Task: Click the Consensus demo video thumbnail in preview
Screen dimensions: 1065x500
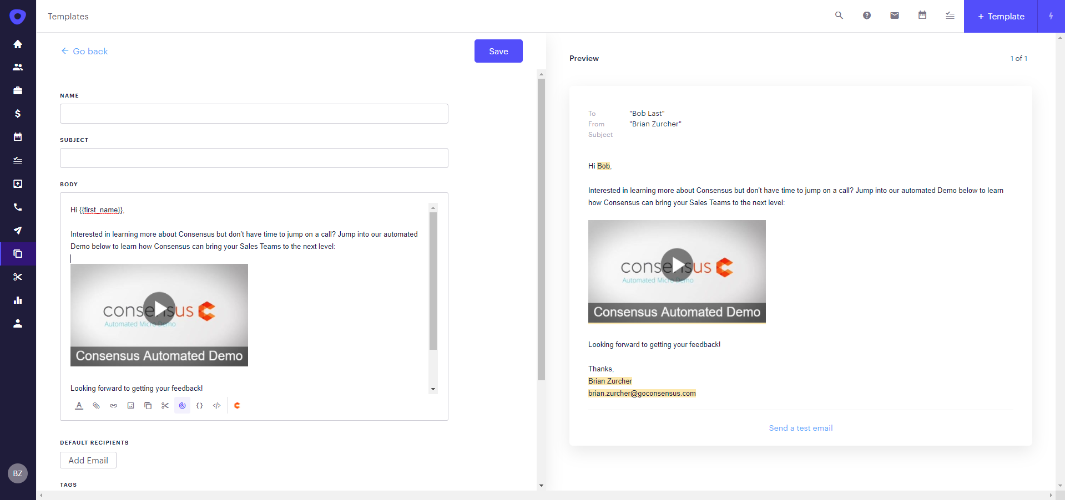Action: (x=677, y=272)
